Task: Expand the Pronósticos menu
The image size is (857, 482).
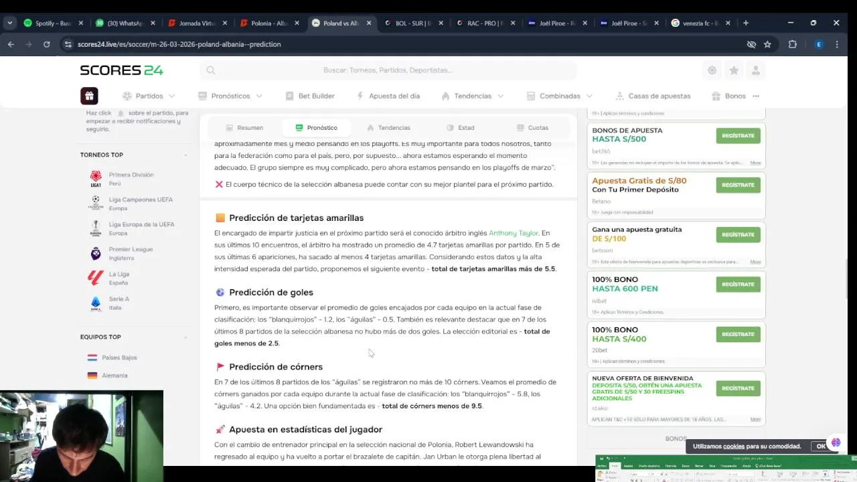Action: (230, 96)
